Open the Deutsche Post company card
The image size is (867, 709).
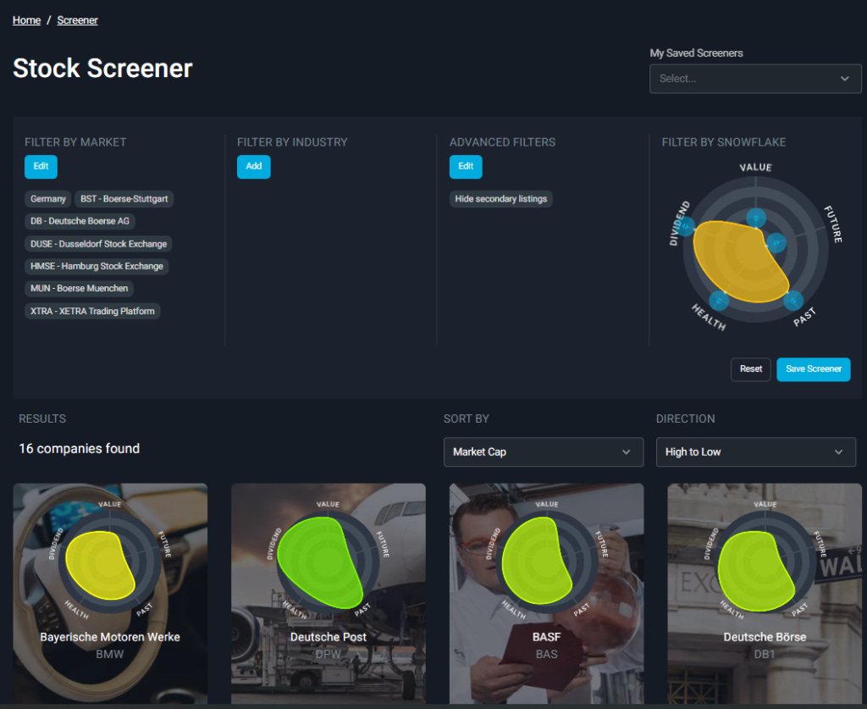tap(329, 594)
